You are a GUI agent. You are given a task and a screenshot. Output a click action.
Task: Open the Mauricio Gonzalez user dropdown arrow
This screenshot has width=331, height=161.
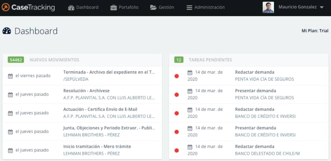321,7
